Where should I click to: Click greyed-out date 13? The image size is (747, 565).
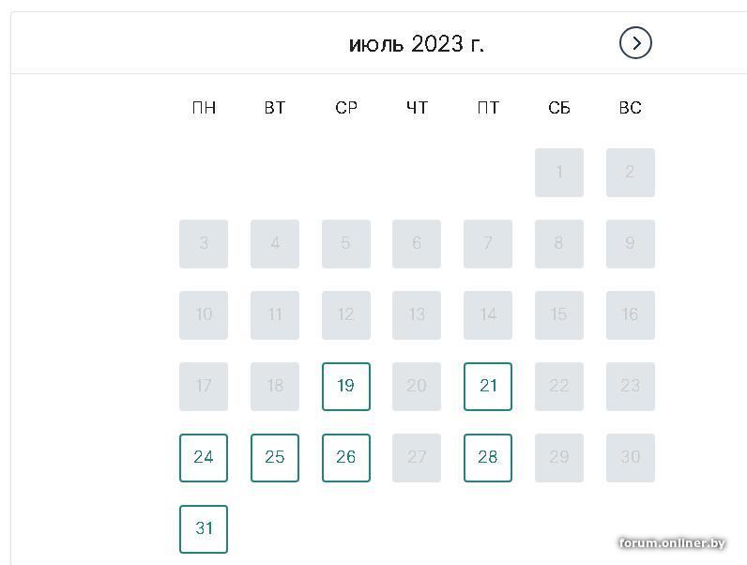pyautogui.click(x=417, y=315)
